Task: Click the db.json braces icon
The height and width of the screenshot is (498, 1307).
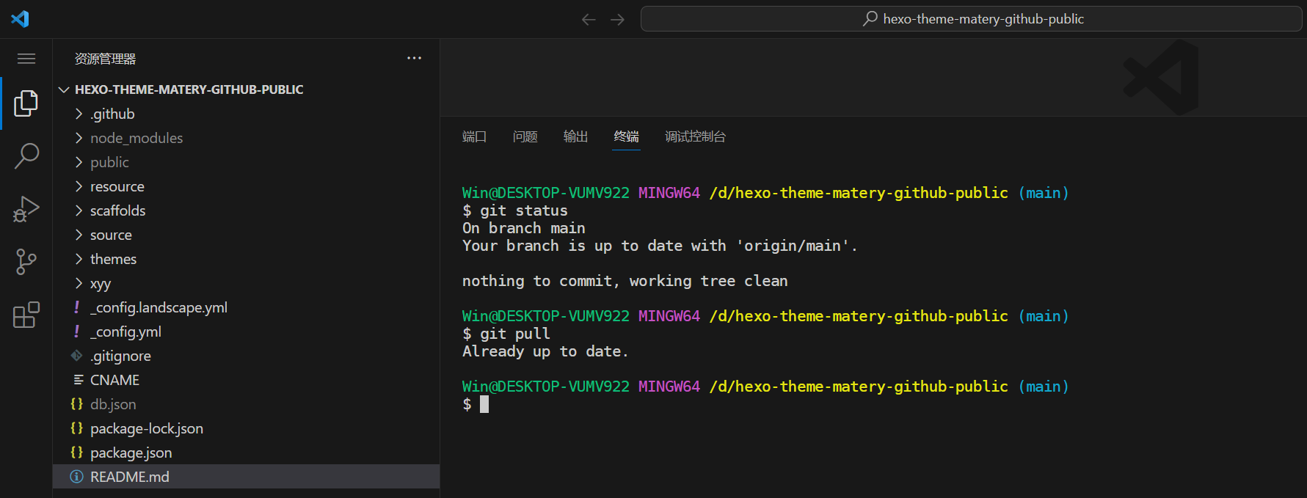Action: [76, 404]
